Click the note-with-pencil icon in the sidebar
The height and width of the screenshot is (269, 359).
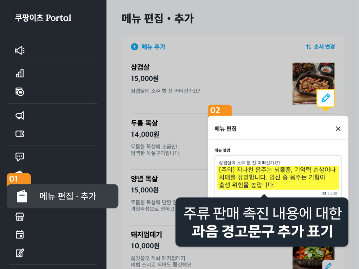[20, 253]
